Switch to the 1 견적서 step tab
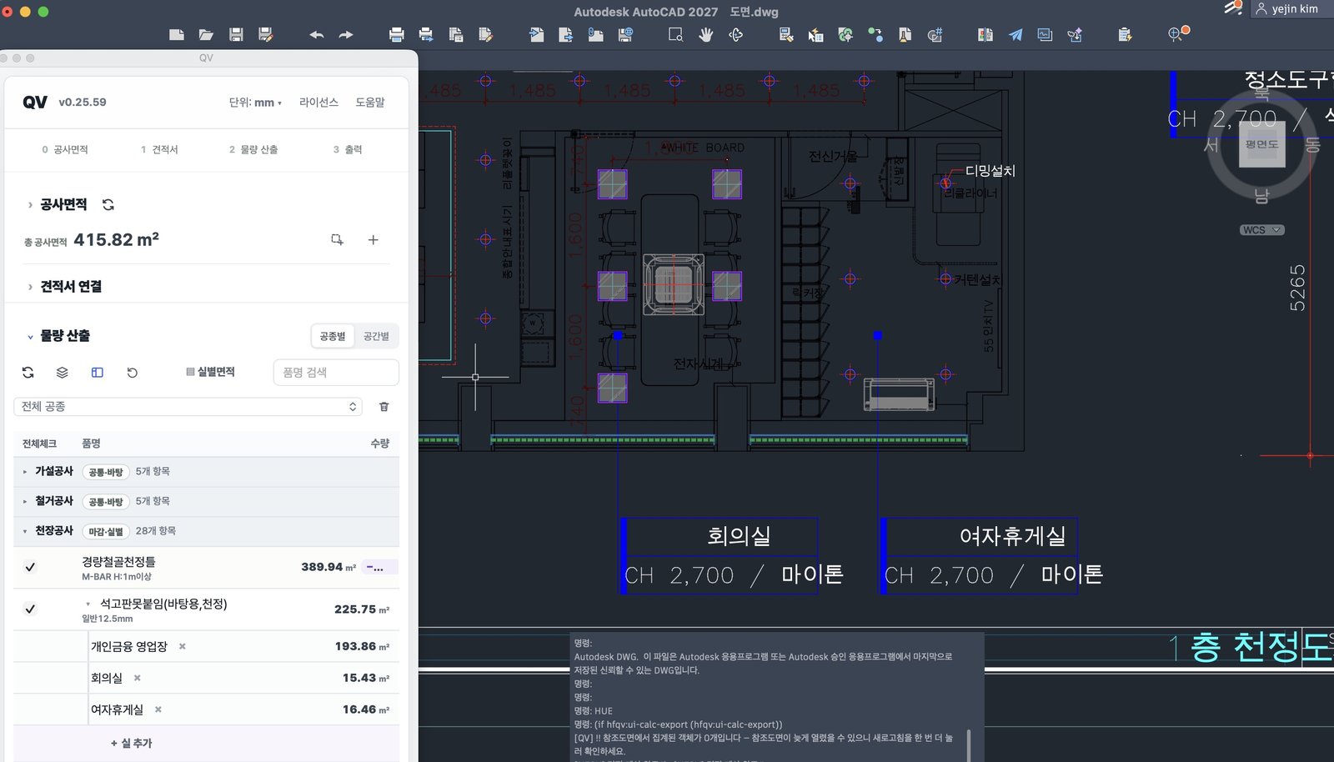The height and width of the screenshot is (762, 1334). tap(159, 150)
